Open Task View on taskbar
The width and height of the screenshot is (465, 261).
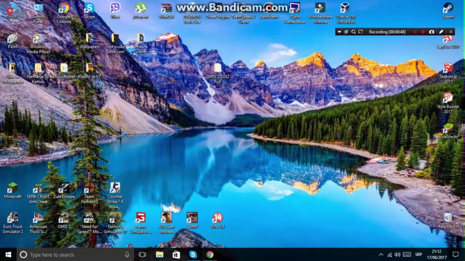tap(142, 254)
